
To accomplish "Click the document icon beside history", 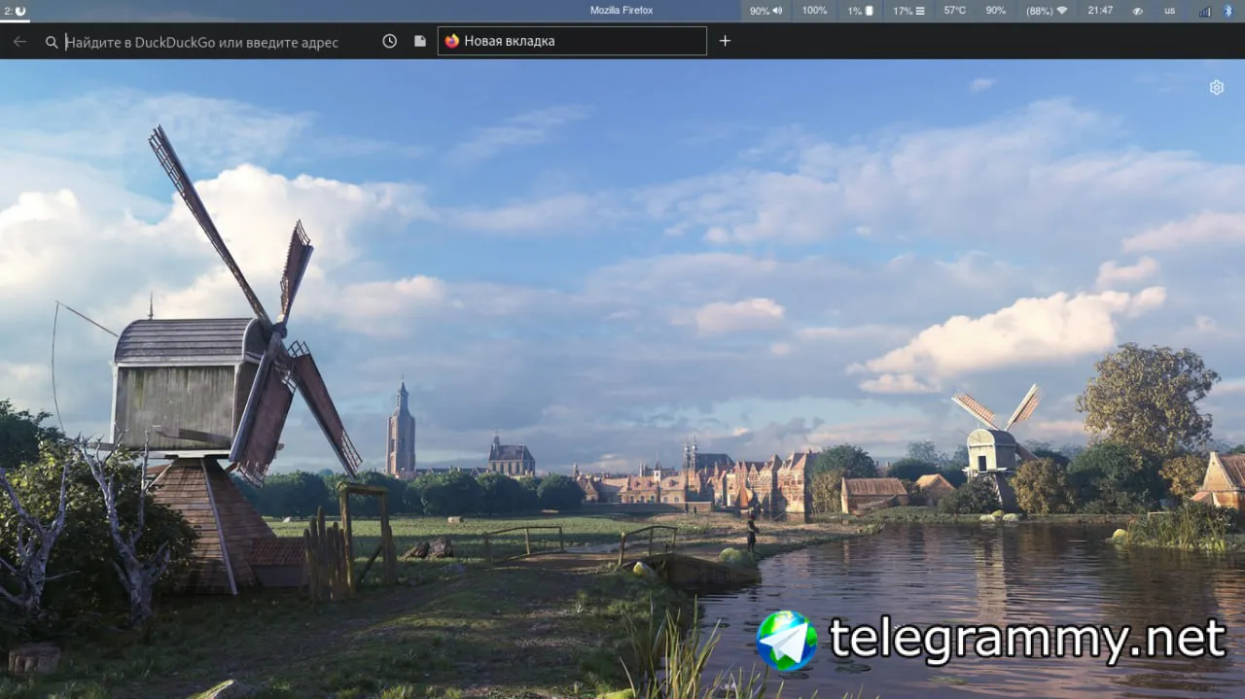I will point(420,41).
